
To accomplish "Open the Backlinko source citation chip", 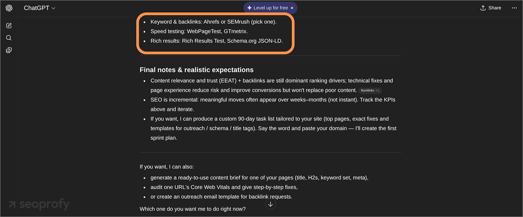I will click(x=370, y=90).
